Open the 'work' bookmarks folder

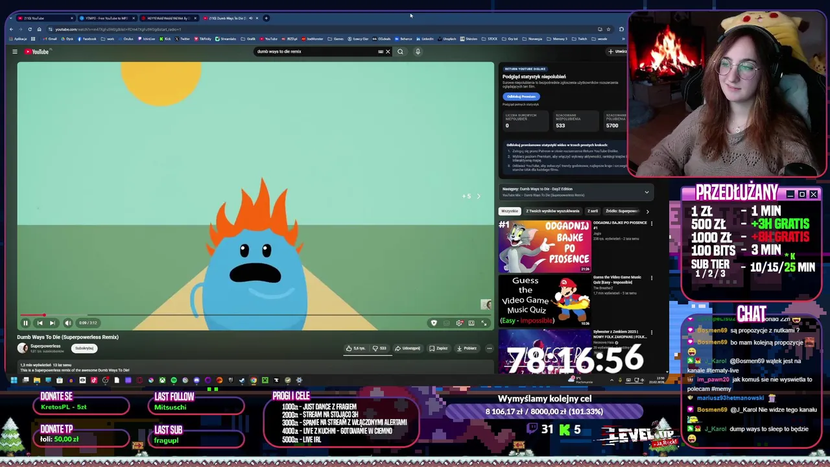click(x=108, y=39)
